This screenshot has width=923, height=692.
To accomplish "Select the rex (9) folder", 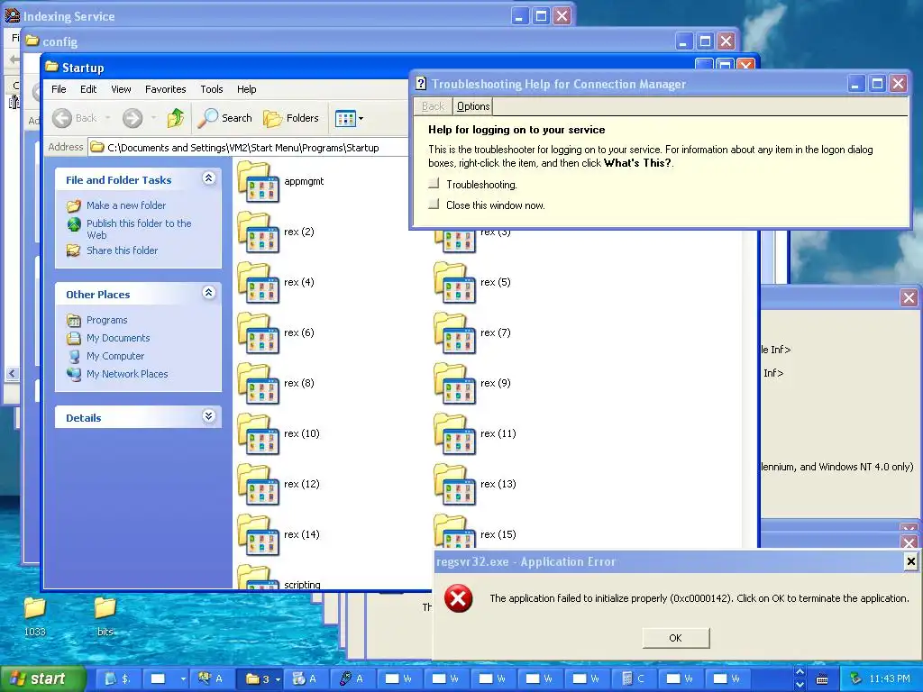I will (x=454, y=384).
